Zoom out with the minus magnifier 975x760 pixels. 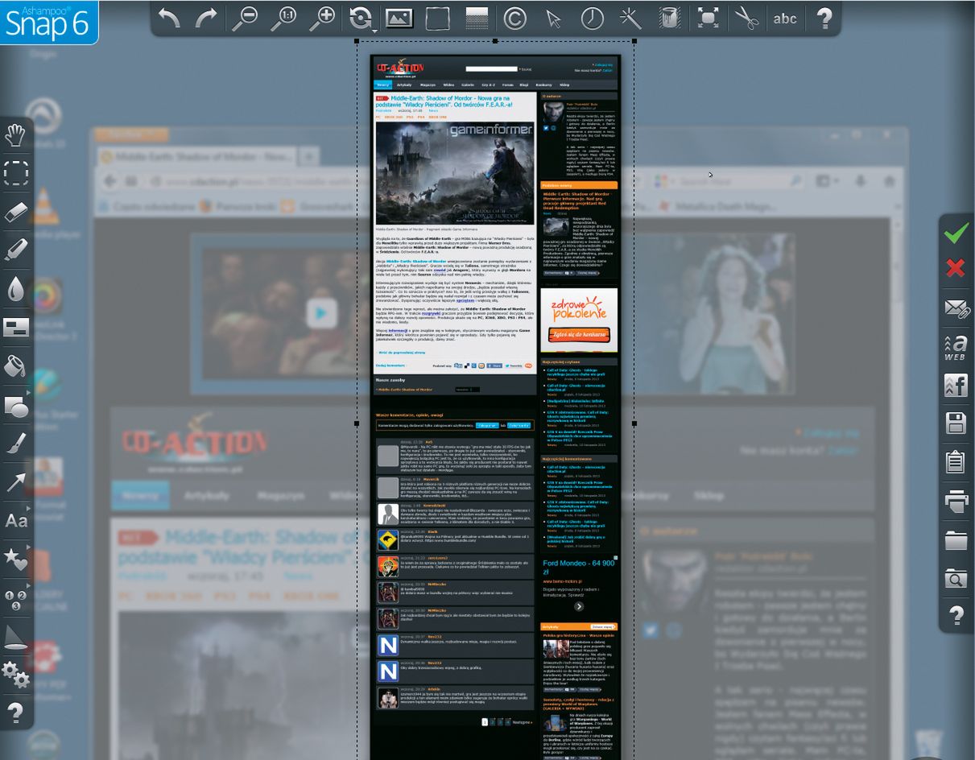point(244,18)
